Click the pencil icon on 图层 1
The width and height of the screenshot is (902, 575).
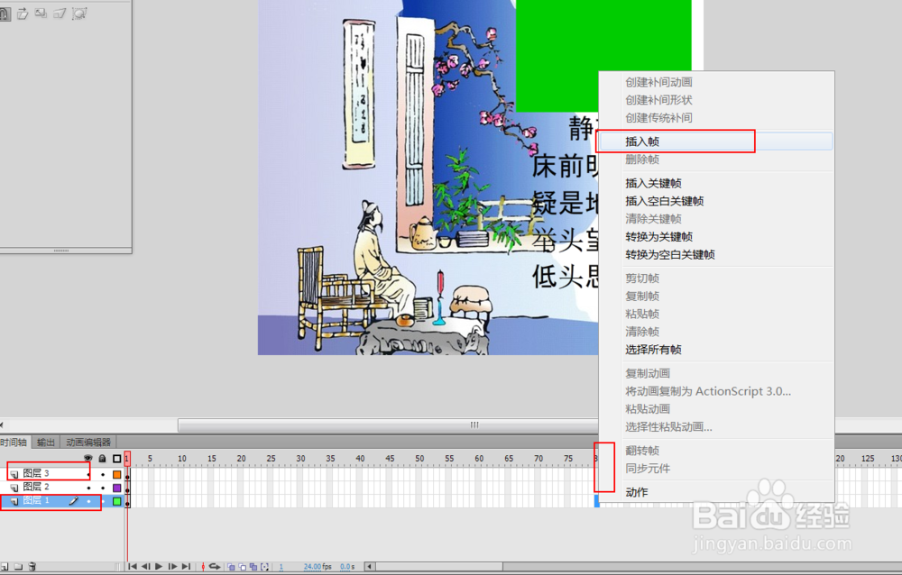pyautogui.click(x=74, y=501)
